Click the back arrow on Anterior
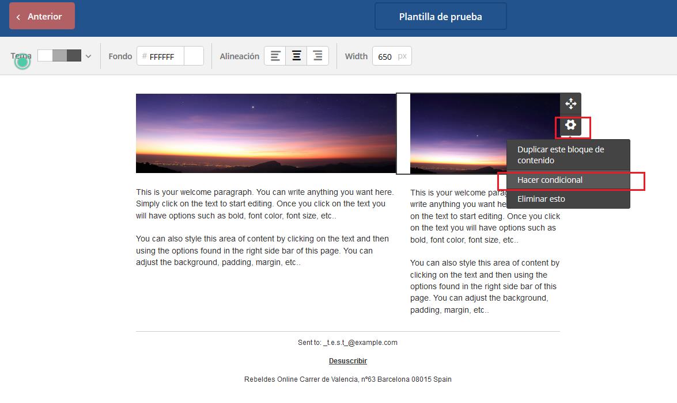Viewport: 677px width, 403px height. coord(18,17)
